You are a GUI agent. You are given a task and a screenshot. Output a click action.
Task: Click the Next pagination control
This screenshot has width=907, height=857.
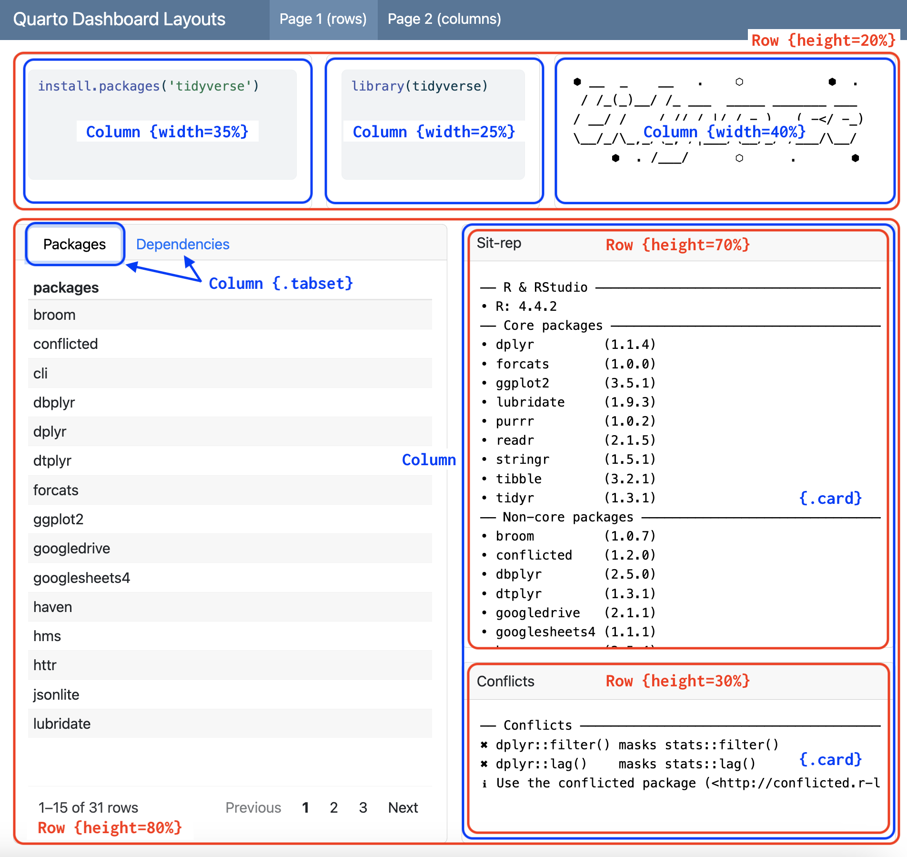[x=403, y=807]
